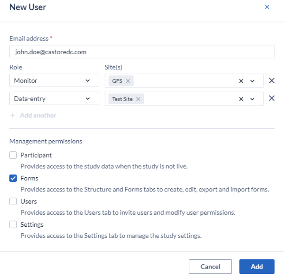The image size is (284, 277).
Task: Remove GFS site tag
Action: [128, 81]
